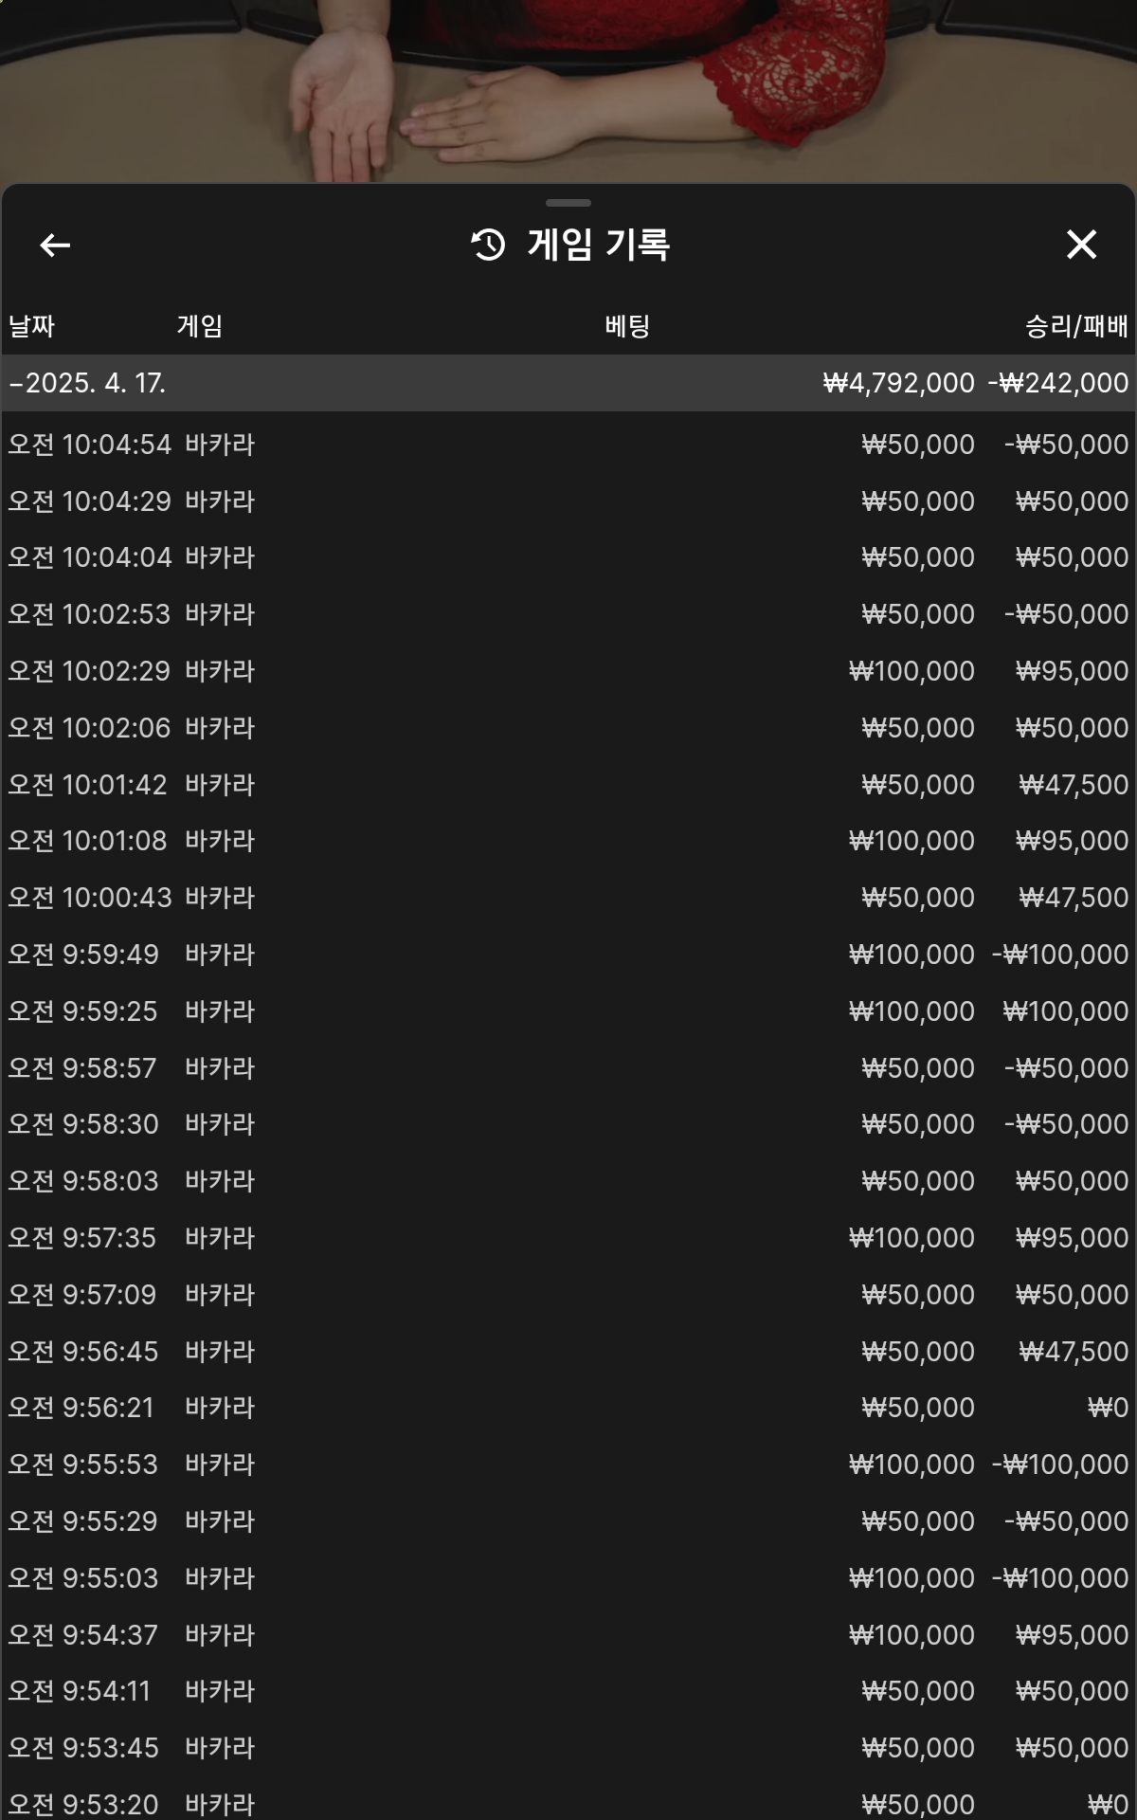Click the 승리/패배 column header
This screenshot has width=1137, height=1820.
(1075, 326)
